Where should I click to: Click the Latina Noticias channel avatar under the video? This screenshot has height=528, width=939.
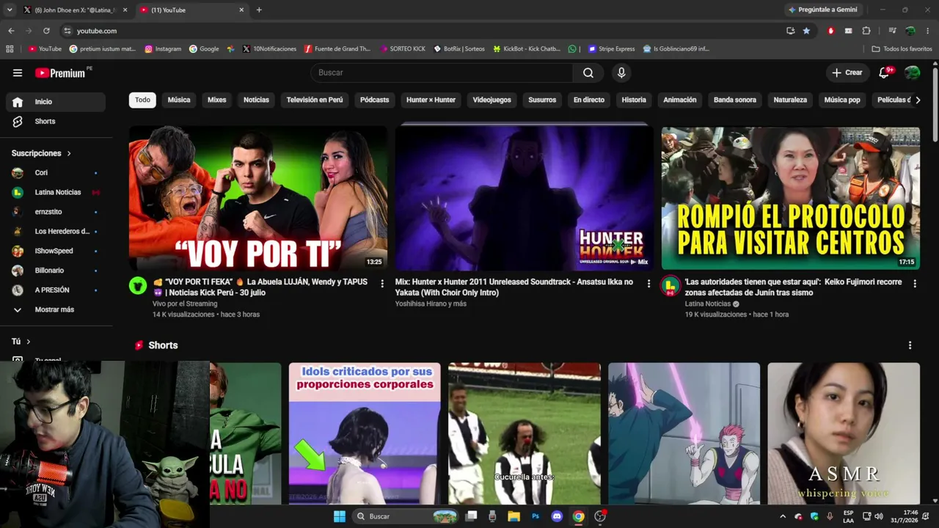[x=671, y=286]
